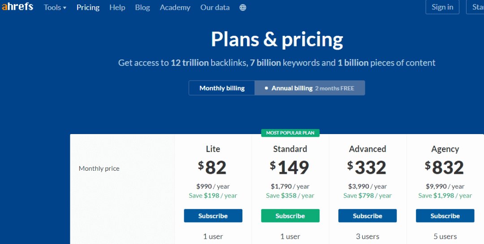Viewport: 484px width, 244px height.
Task: Go to the Help page
Action: click(117, 8)
